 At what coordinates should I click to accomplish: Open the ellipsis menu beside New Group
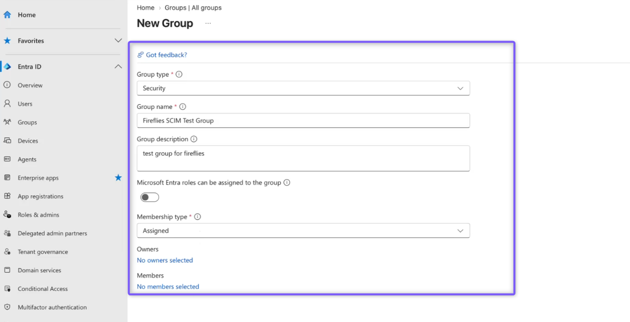click(x=208, y=23)
